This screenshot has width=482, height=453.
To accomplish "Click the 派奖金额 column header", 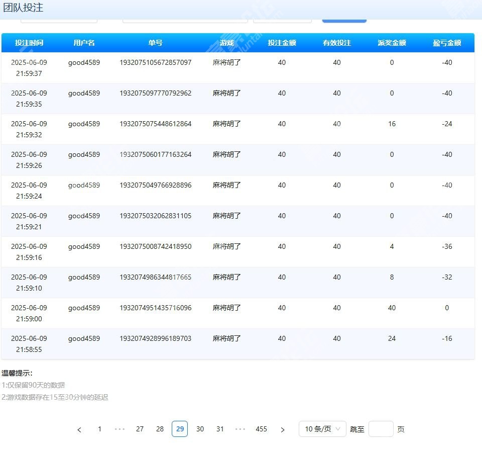I will [392, 43].
